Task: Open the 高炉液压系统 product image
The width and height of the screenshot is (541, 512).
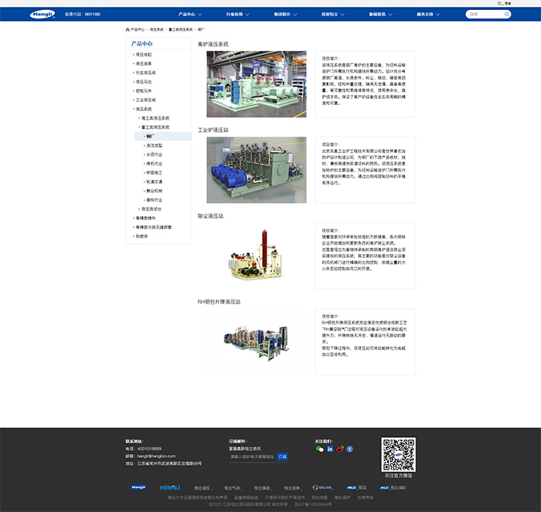Action: 257,84
